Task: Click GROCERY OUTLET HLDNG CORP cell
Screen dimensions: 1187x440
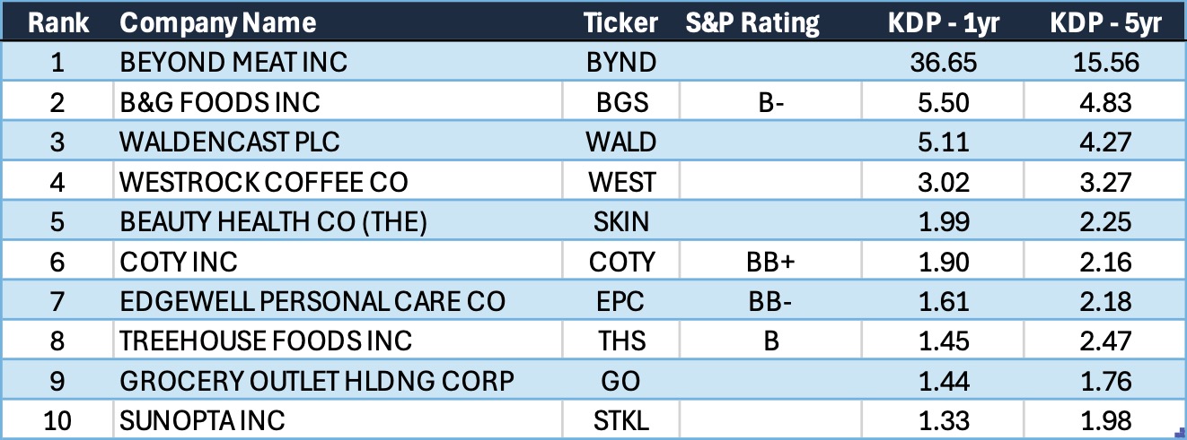Action: point(316,382)
